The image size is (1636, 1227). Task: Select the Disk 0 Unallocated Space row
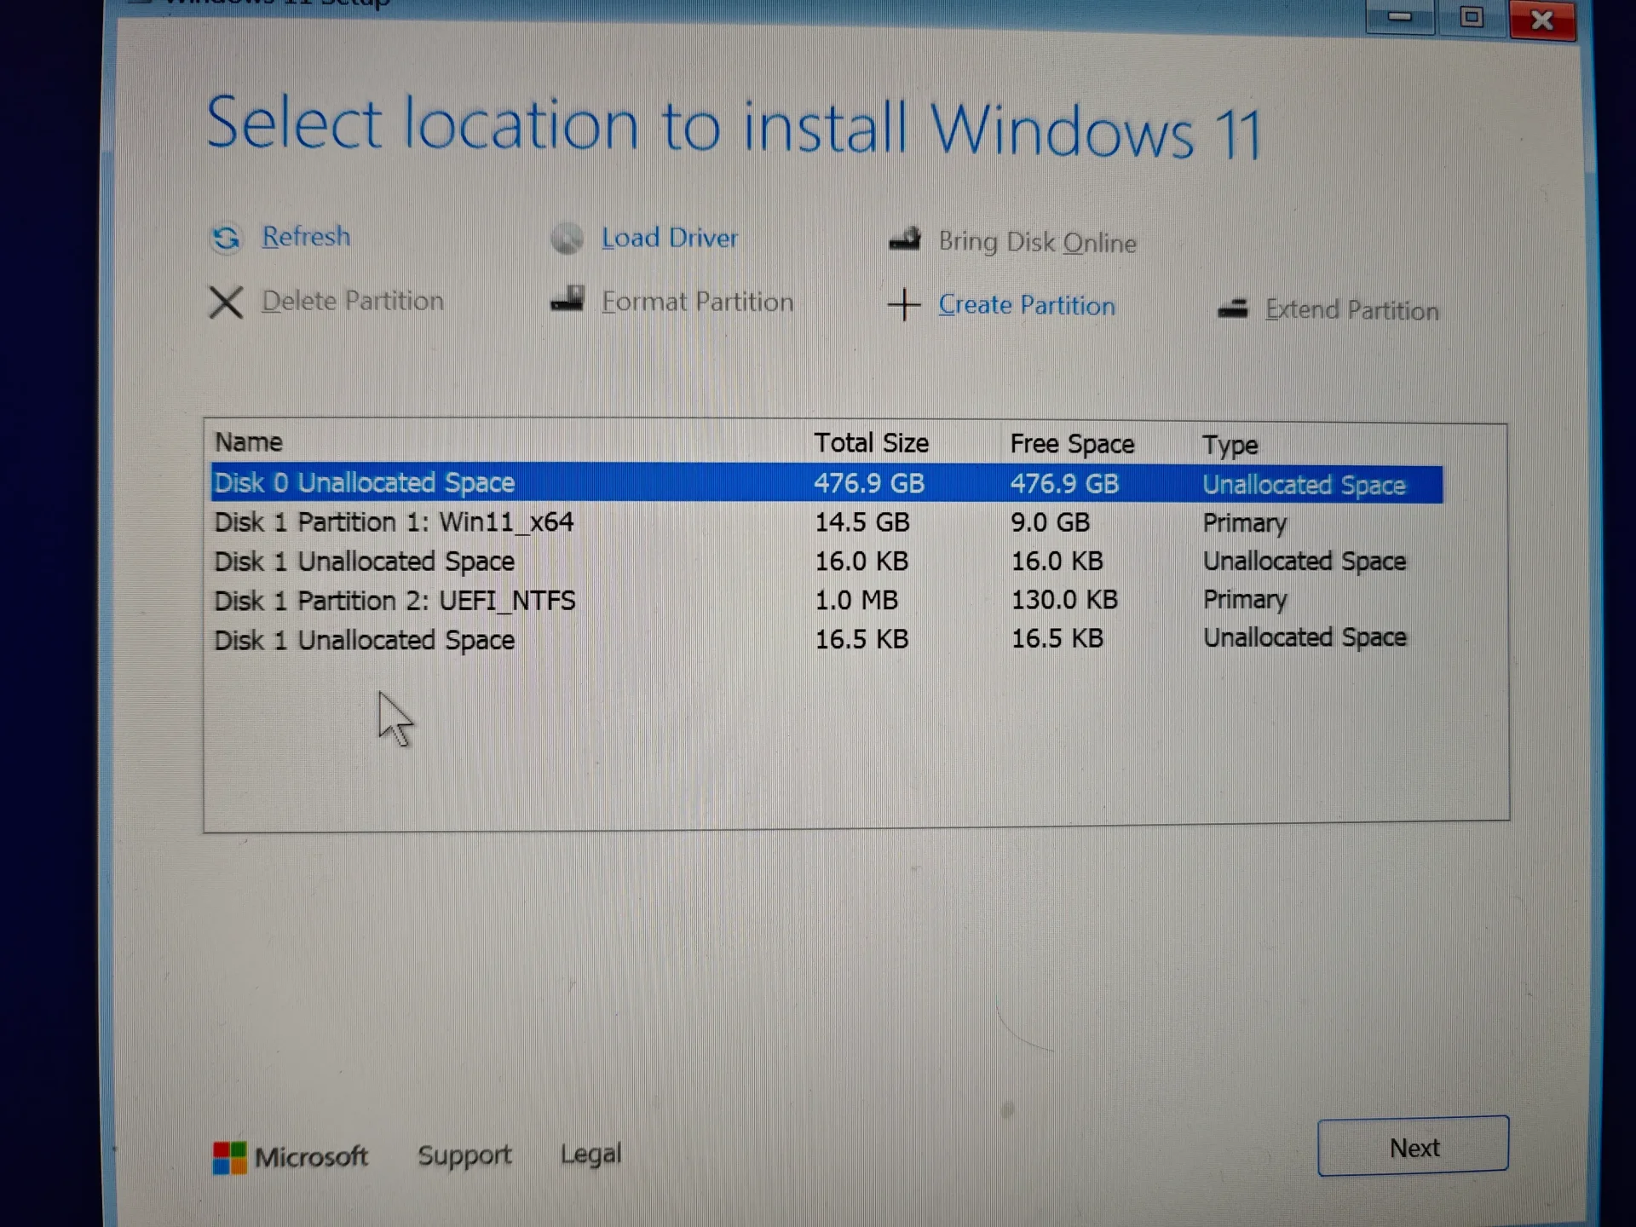[827, 483]
